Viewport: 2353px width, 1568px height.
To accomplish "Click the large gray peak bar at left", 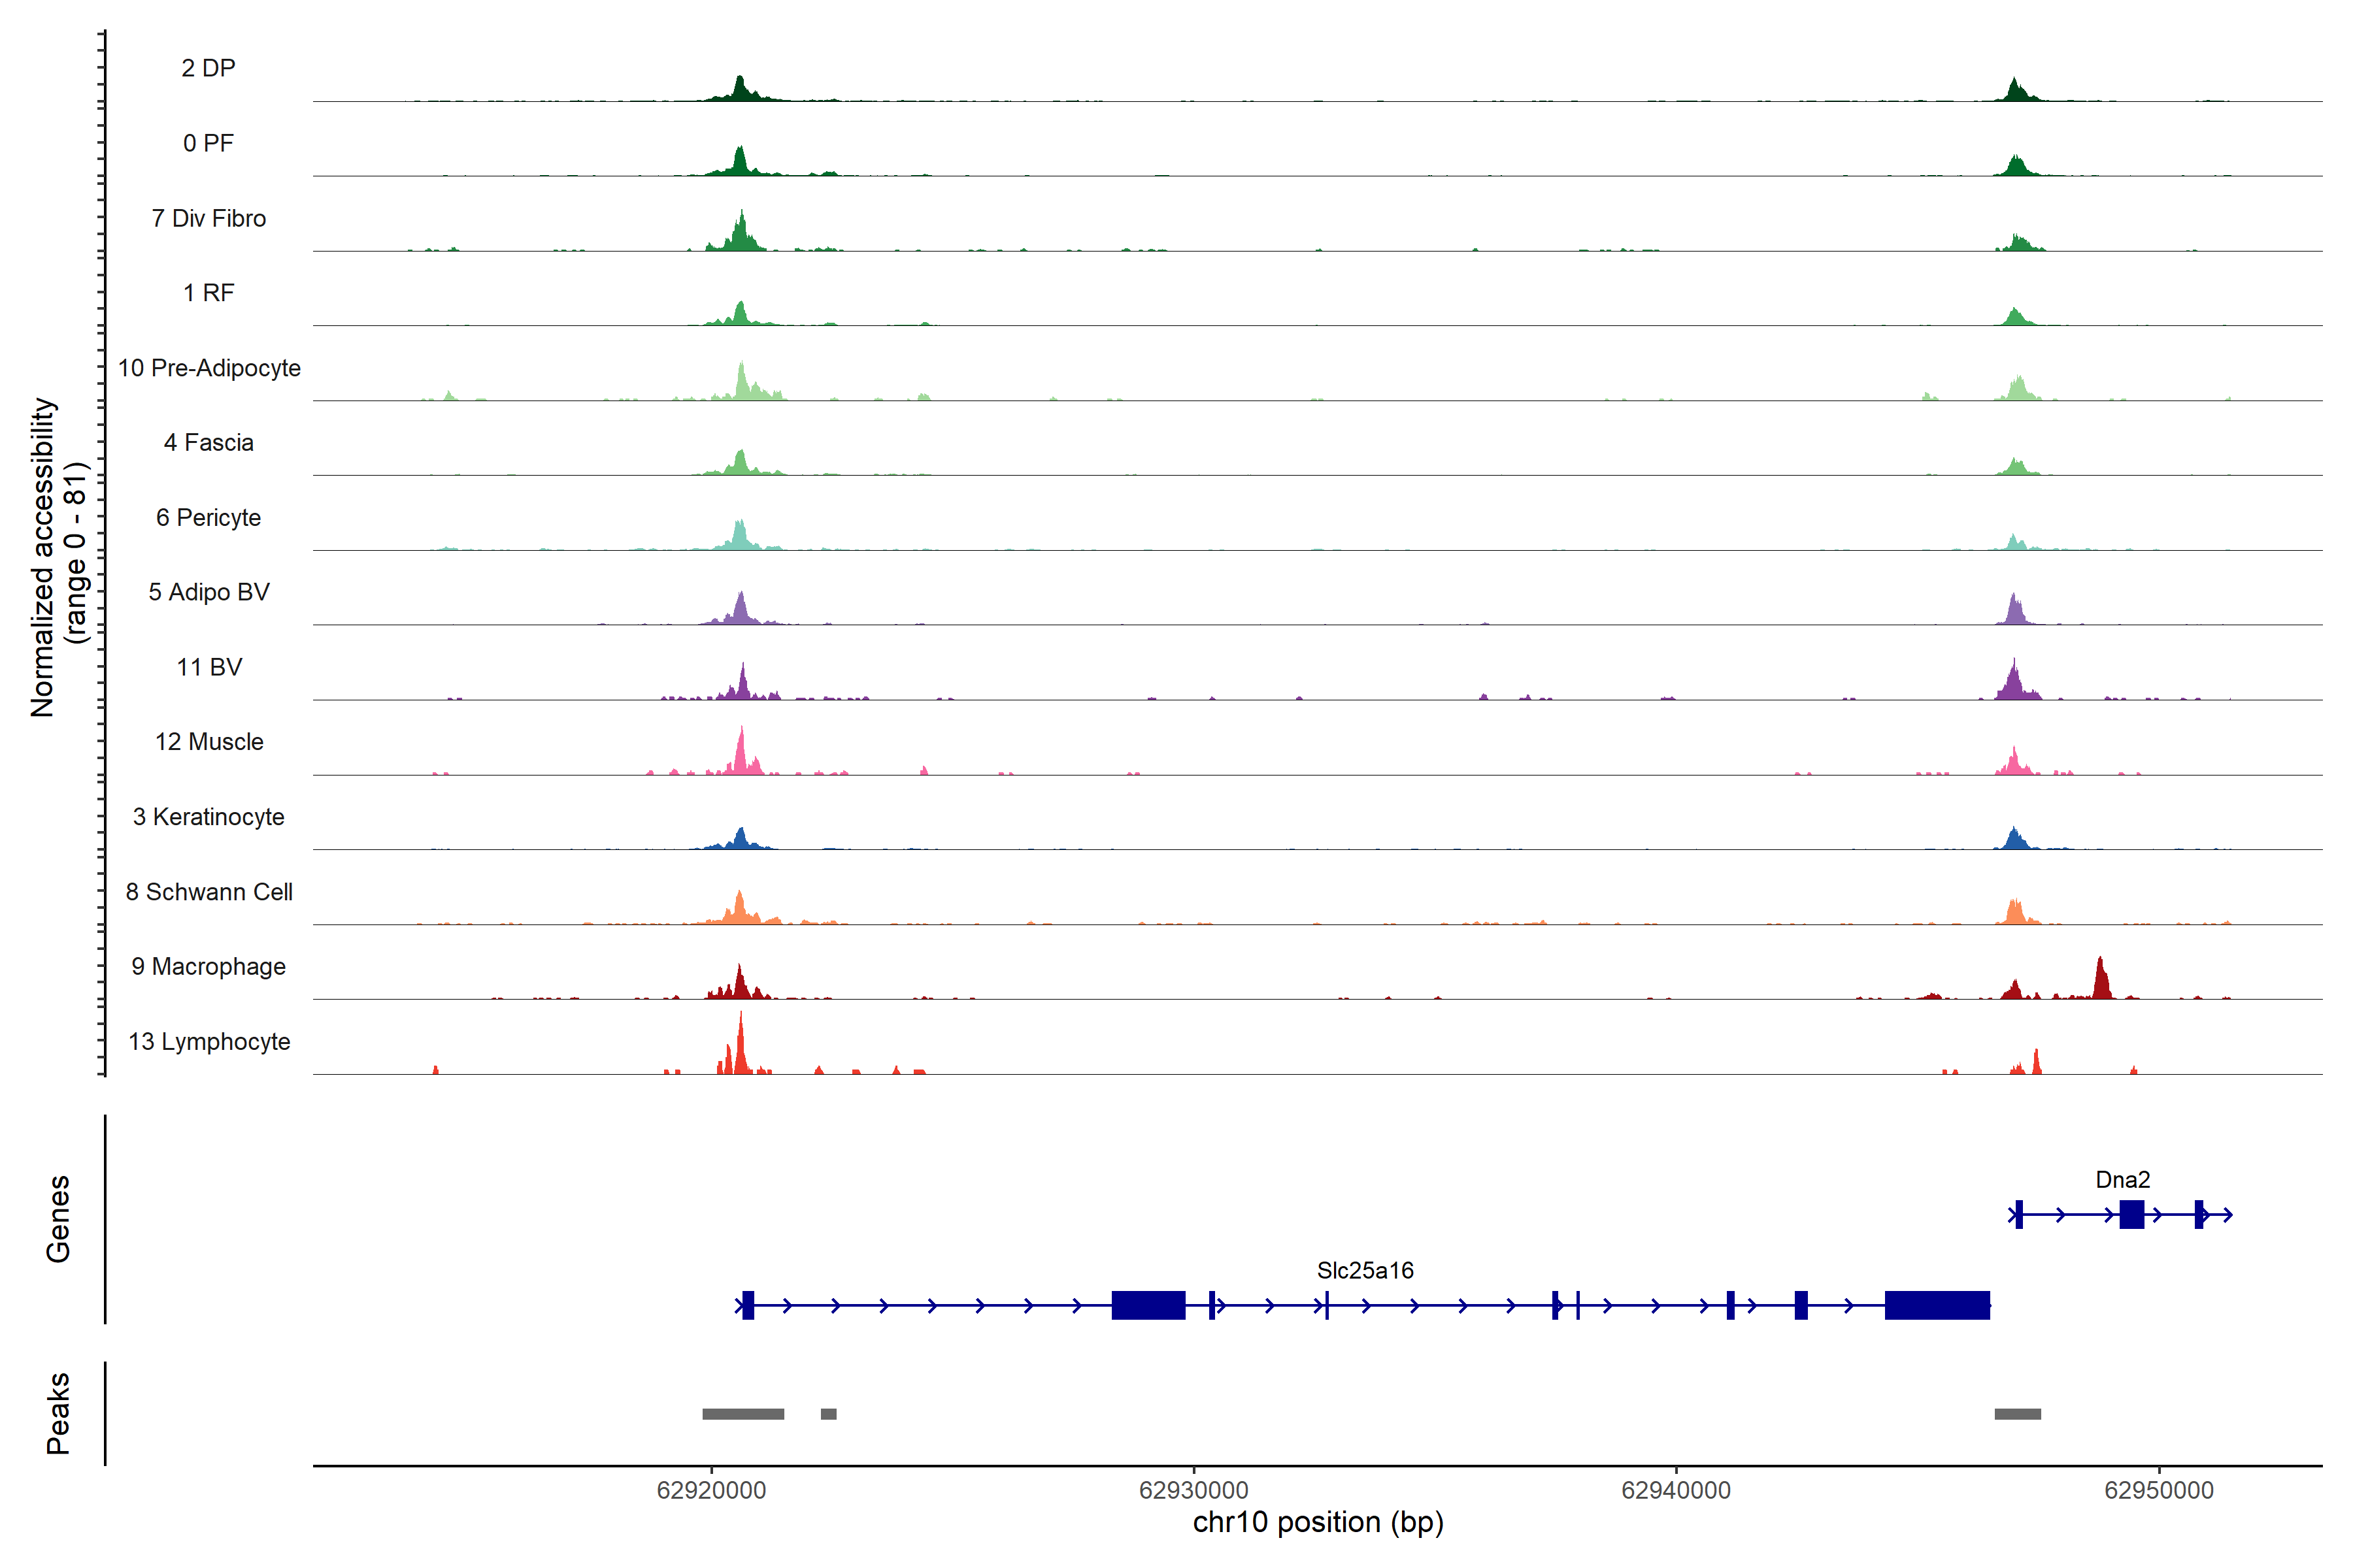I will [743, 1414].
